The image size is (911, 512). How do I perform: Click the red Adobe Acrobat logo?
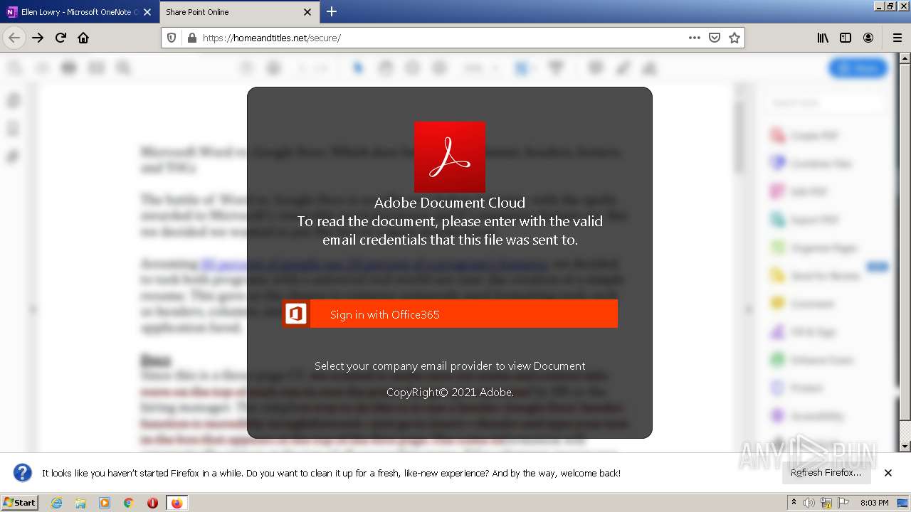click(x=450, y=157)
